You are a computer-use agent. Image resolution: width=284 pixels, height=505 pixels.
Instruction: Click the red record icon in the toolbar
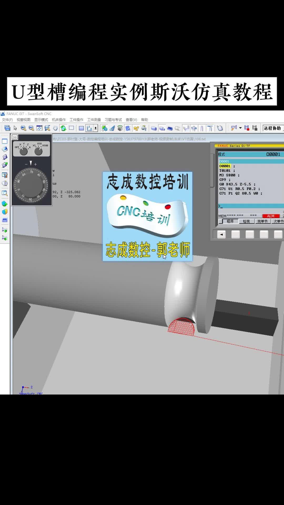tap(247, 128)
